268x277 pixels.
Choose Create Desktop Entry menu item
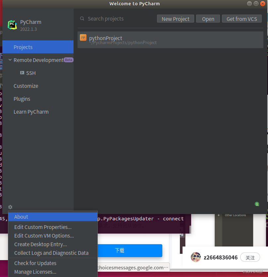tap(53, 244)
